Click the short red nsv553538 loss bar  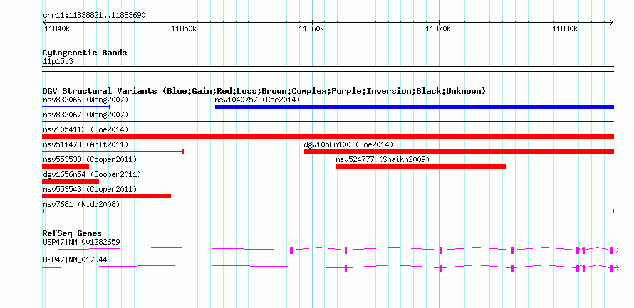tap(66, 166)
